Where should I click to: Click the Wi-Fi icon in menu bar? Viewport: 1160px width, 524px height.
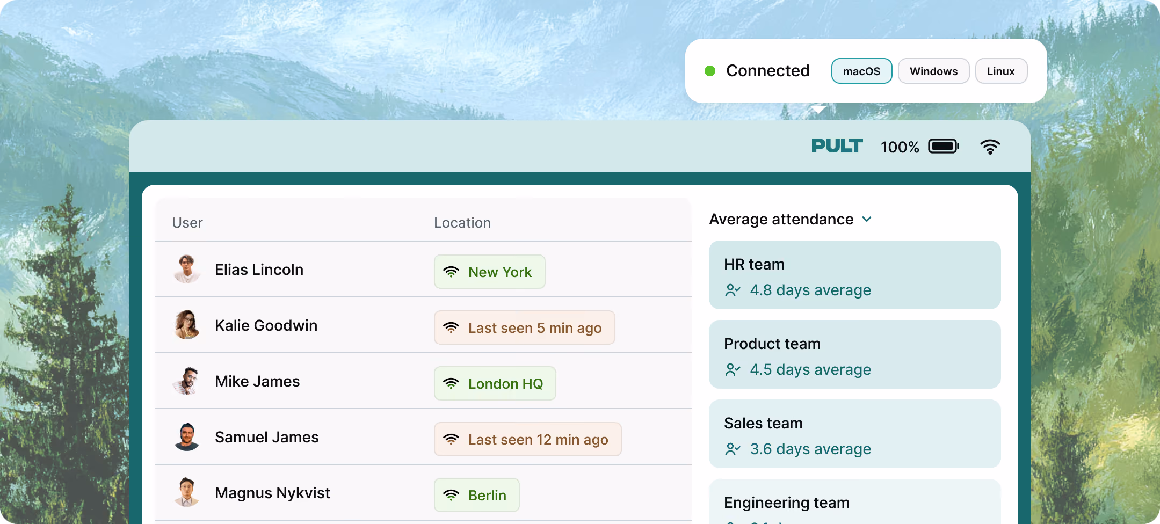click(990, 147)
